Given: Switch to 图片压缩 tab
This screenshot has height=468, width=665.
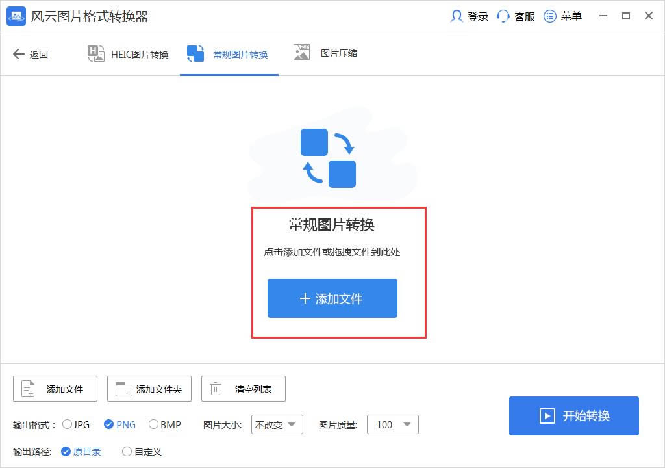Looking at the screenshot, I should [325, 53].
